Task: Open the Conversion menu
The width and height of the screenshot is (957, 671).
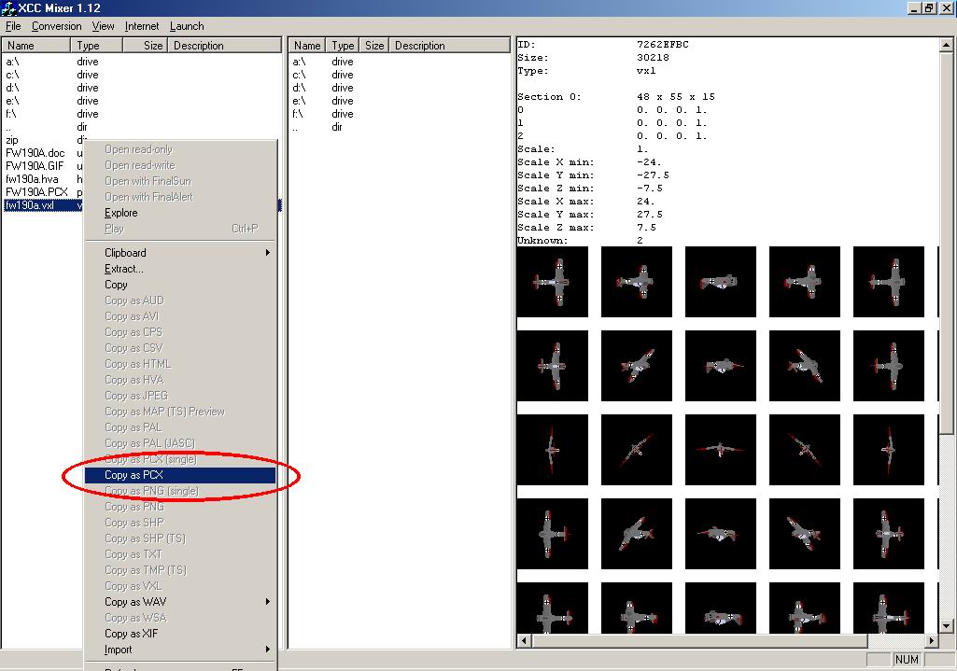Action: pos(56,26)
